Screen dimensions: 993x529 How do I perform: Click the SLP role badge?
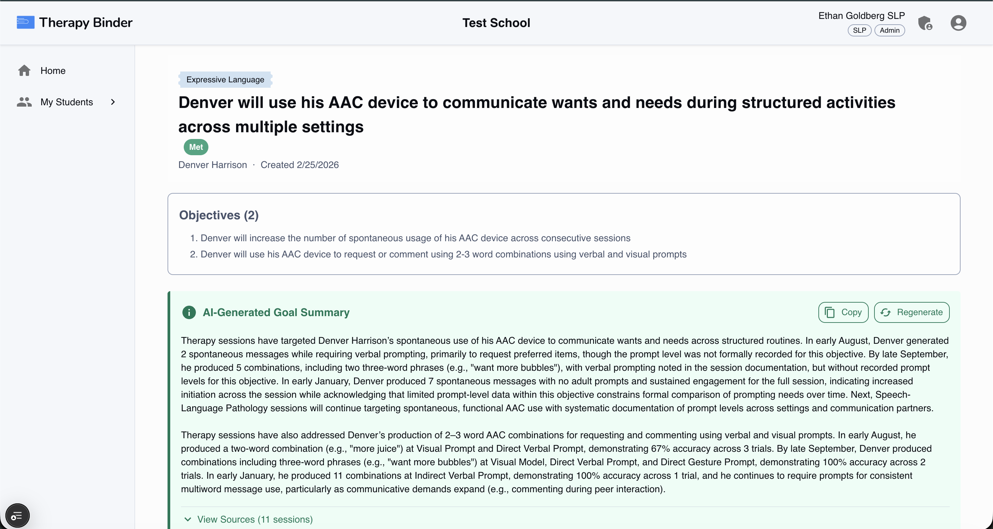click(859, 30)
